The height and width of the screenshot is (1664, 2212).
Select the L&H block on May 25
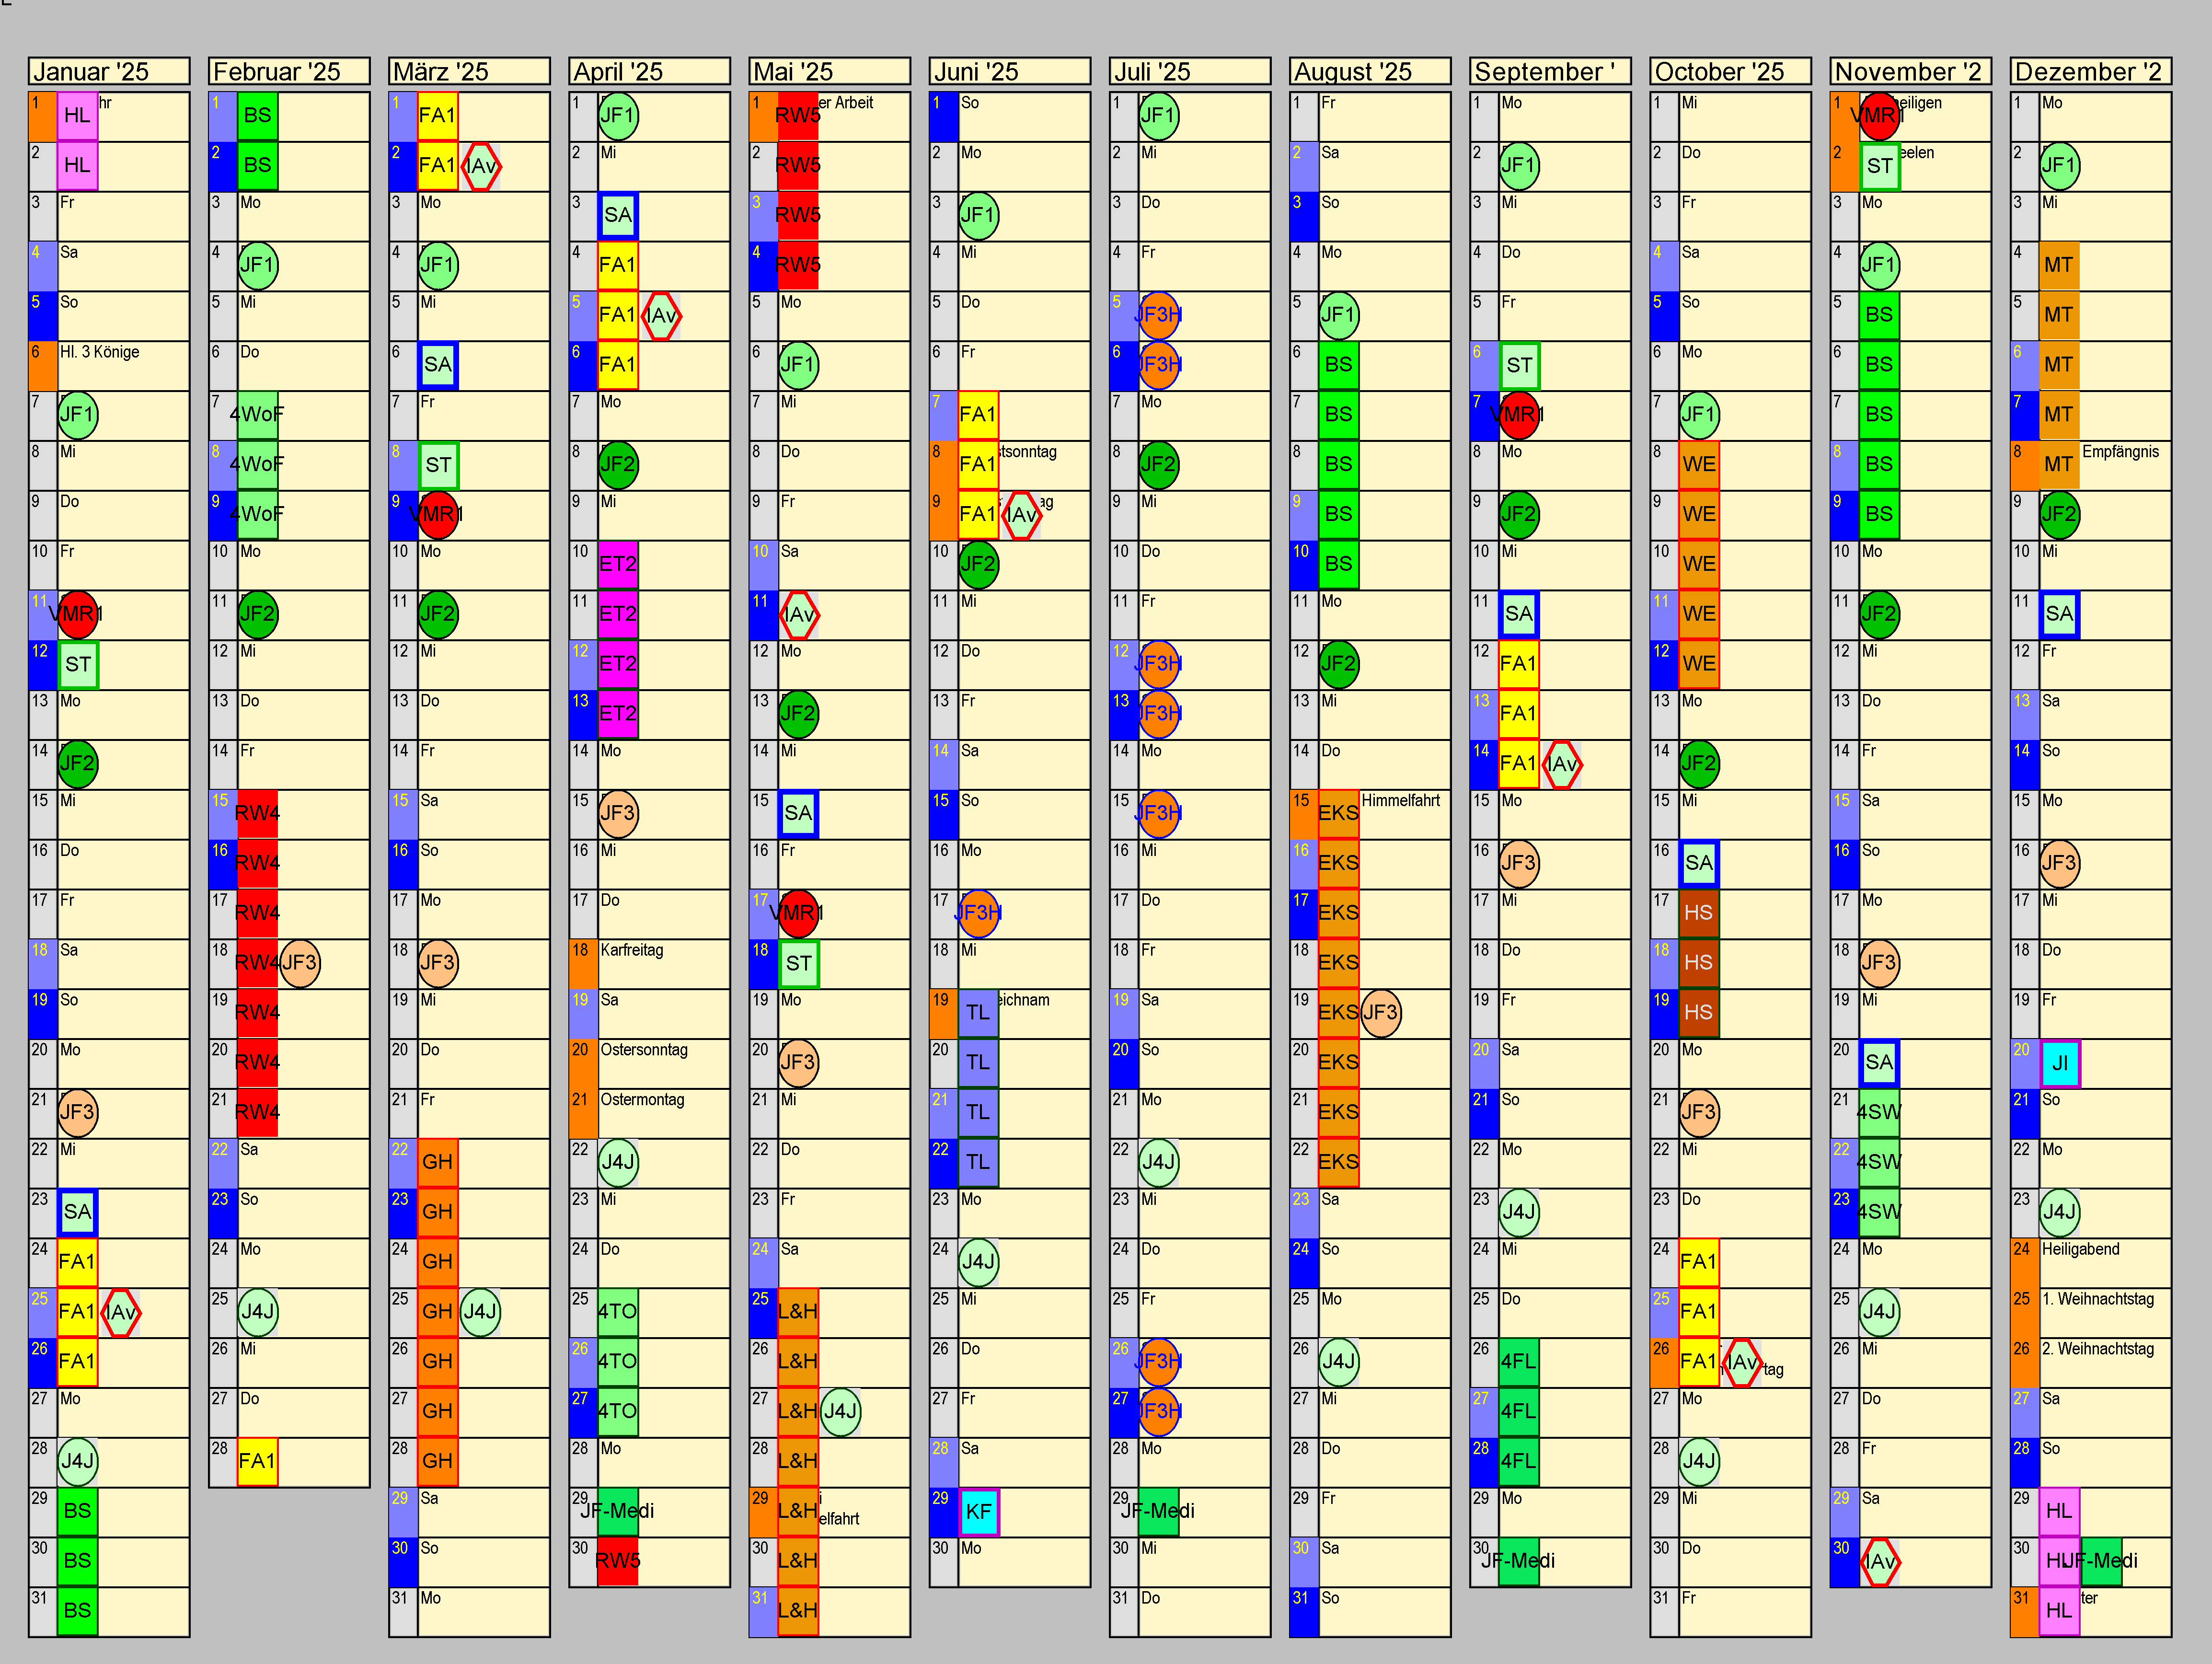coord(798,1312)
